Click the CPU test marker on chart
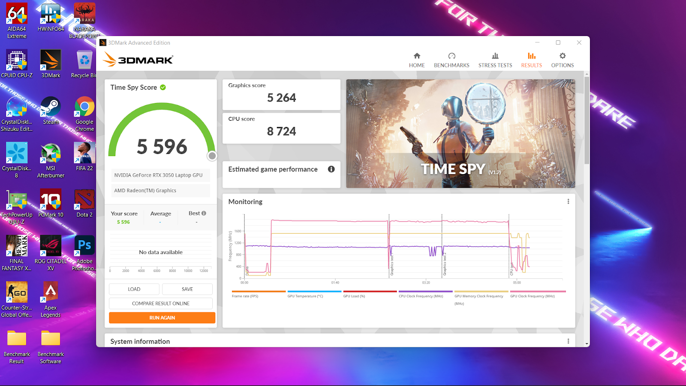Image resolution: width=686 pixels, height=386 pixels. (x=511, y=269)
